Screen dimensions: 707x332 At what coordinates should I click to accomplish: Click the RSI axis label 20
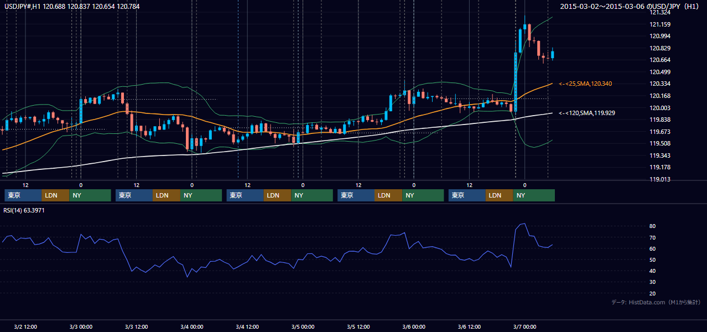pyautogui.click(x=653, y=293)
